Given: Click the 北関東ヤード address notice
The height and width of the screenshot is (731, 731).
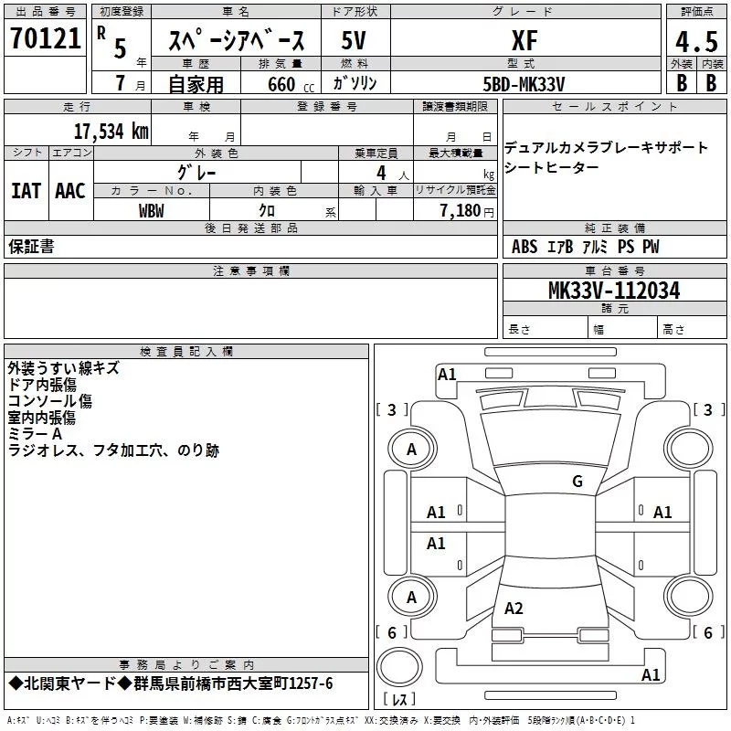Looking at the screenshot, I should (x=171, y=683).
